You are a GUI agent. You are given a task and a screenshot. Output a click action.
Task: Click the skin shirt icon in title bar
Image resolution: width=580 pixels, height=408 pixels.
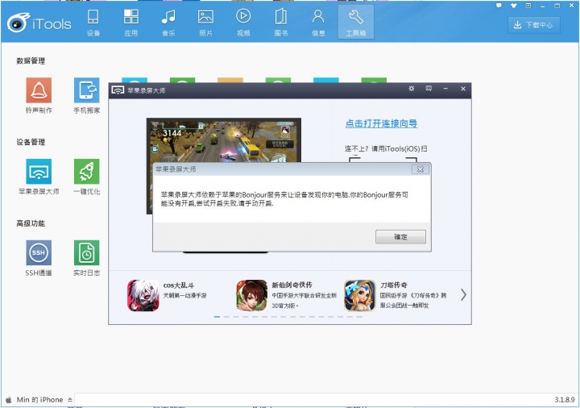tap(513, 6)
